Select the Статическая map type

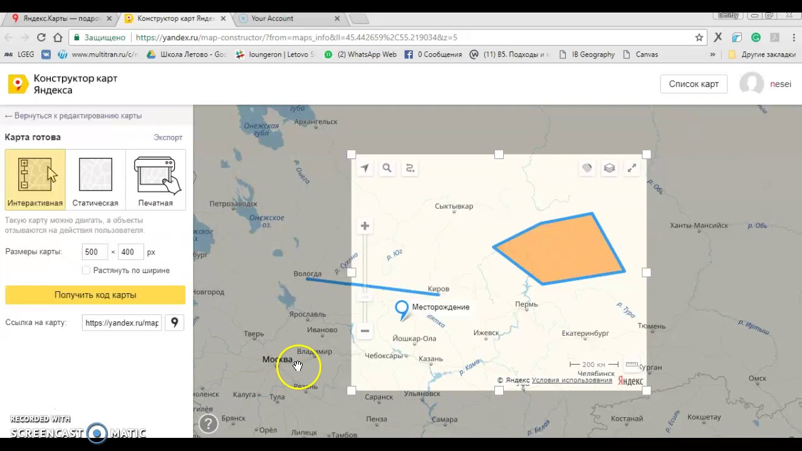coord(95,179)
